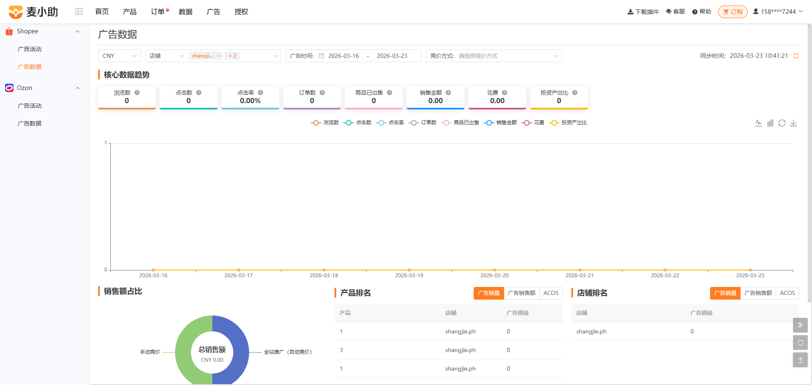Image resolution: width=812 pixels, height=385 pixels.
Task: Collapse the sidebar with the fold icon
Action: pos(79,11)
